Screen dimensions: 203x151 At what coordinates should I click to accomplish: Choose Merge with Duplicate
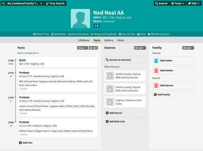click(x=104, y=34)
